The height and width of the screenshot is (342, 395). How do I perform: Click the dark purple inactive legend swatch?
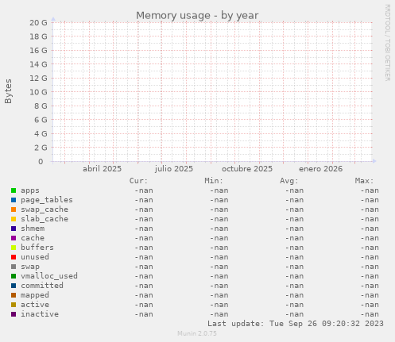(14, 314)
